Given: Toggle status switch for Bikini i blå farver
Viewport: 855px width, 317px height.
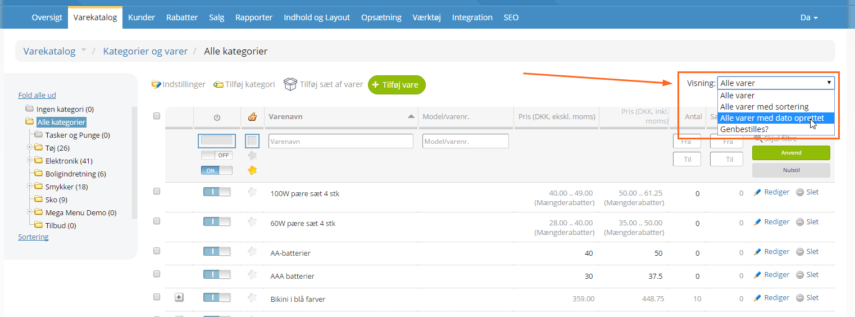Looking at the screenshot, I should point(217,297).
